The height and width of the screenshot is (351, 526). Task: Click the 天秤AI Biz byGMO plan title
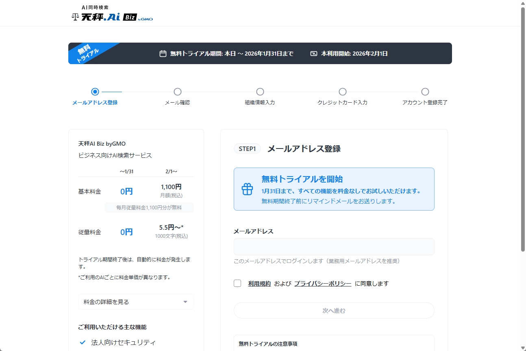pyautogui.click(x=102, y=144)
